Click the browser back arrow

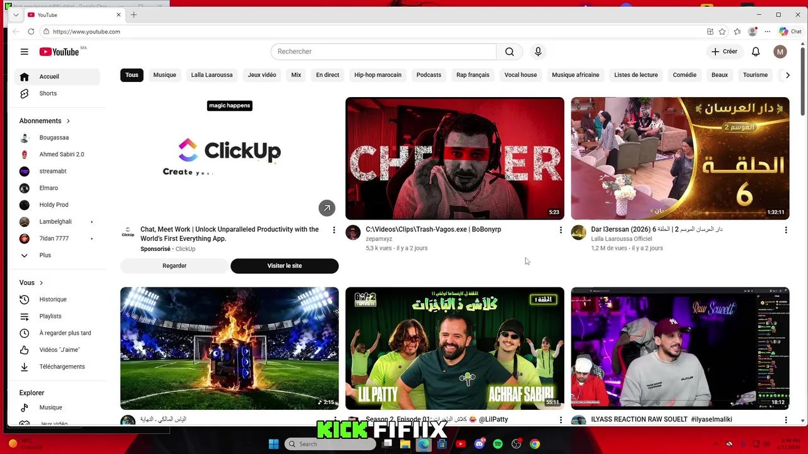pyautogui.click(x=15, y=32)
